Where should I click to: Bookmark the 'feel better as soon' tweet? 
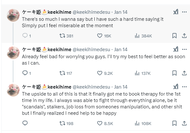point(174,73)
